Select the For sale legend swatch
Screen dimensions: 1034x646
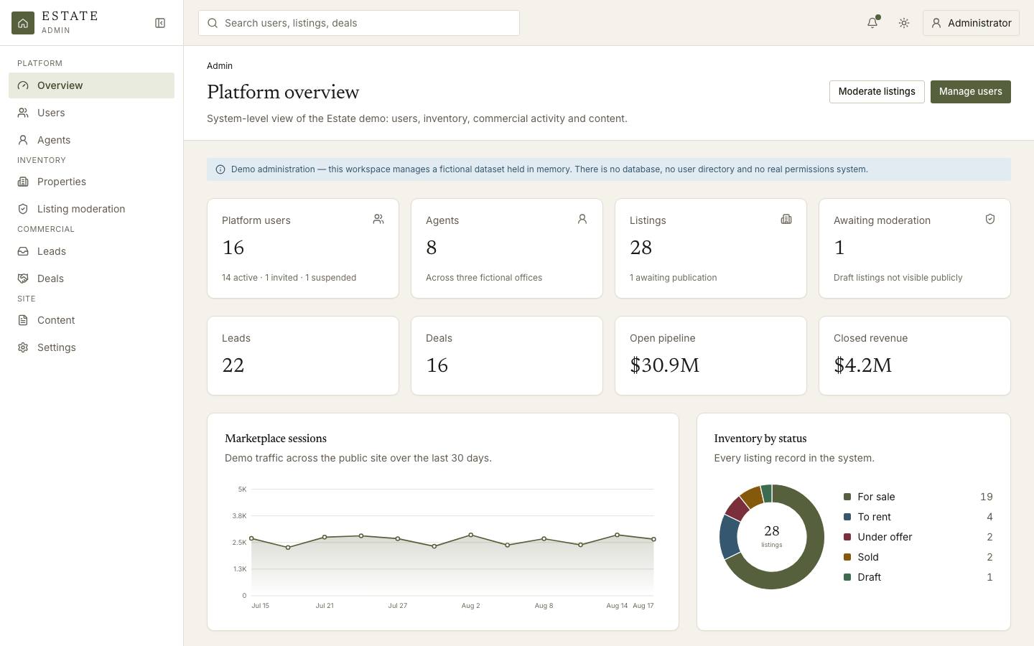pos(847,497)
